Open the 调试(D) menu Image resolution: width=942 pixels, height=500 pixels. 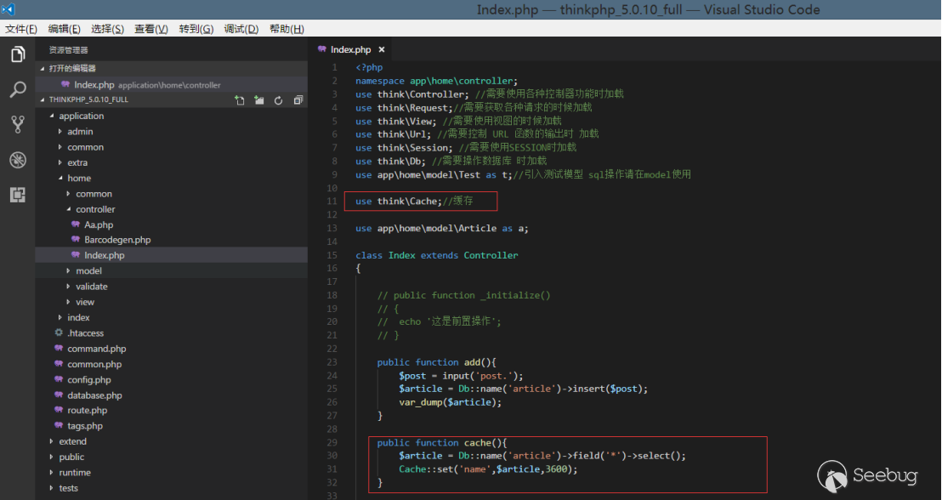[241, 29]
